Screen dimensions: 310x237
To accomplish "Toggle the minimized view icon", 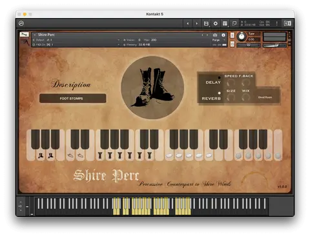I will click(x=234, y=23).
